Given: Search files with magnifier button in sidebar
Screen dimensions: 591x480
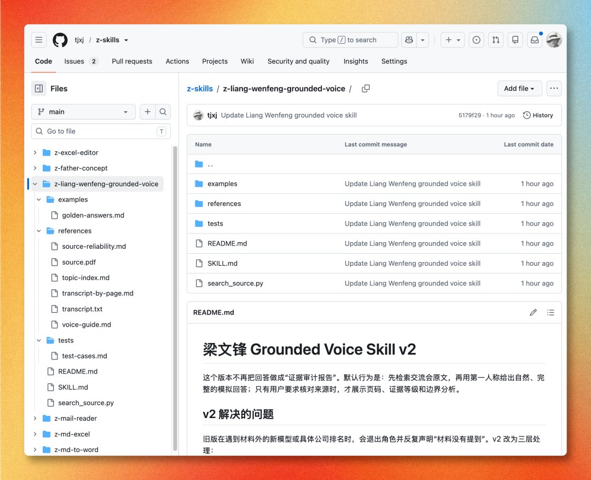Looking at the screenshot, I should click(163, 112).
